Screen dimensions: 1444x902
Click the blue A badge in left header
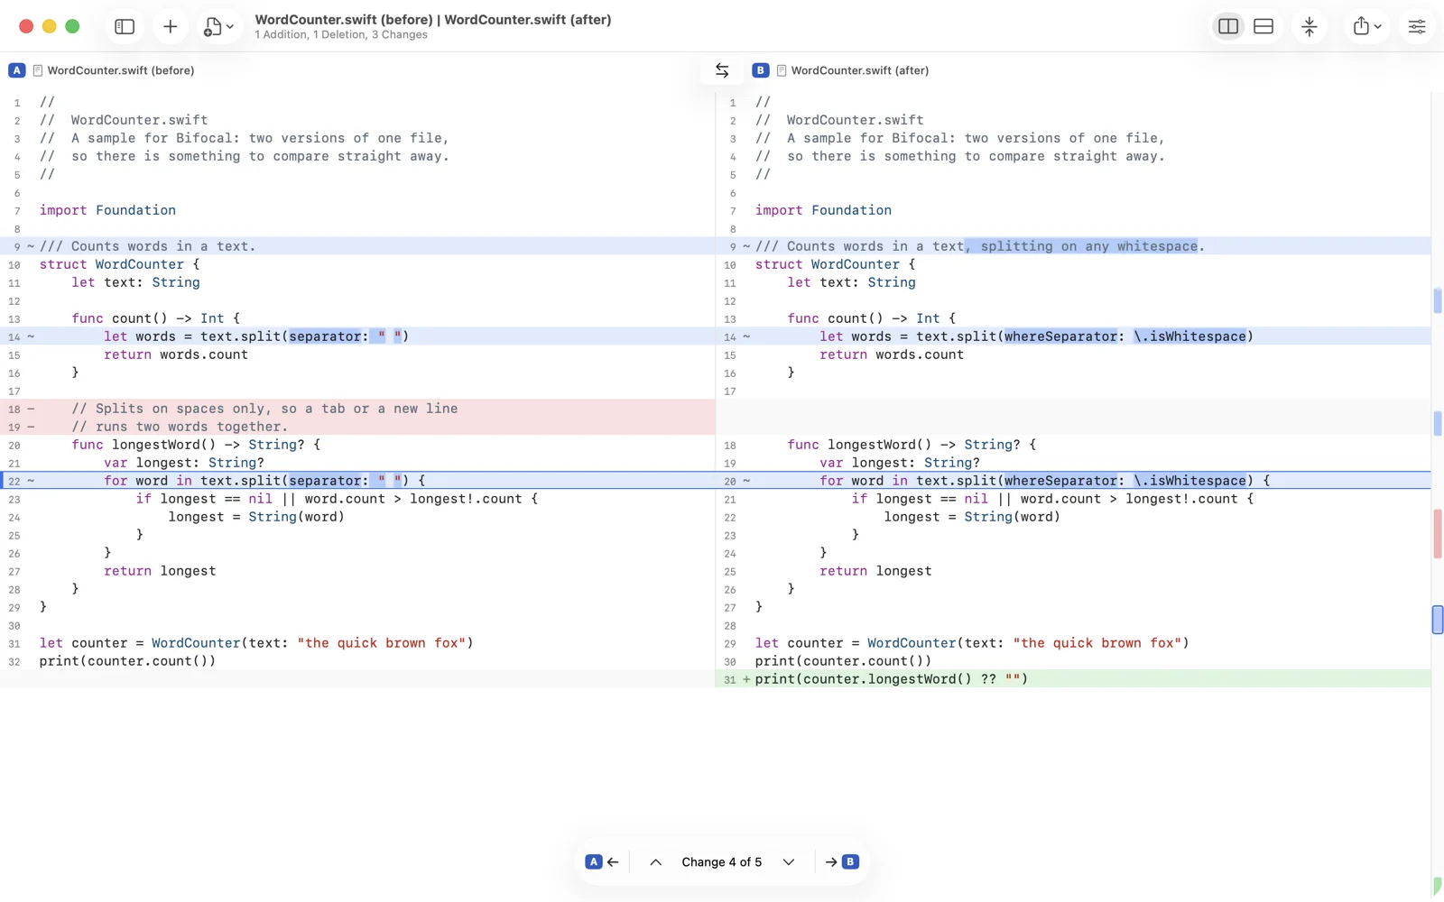pyautogui.click(x=17, y=70)
